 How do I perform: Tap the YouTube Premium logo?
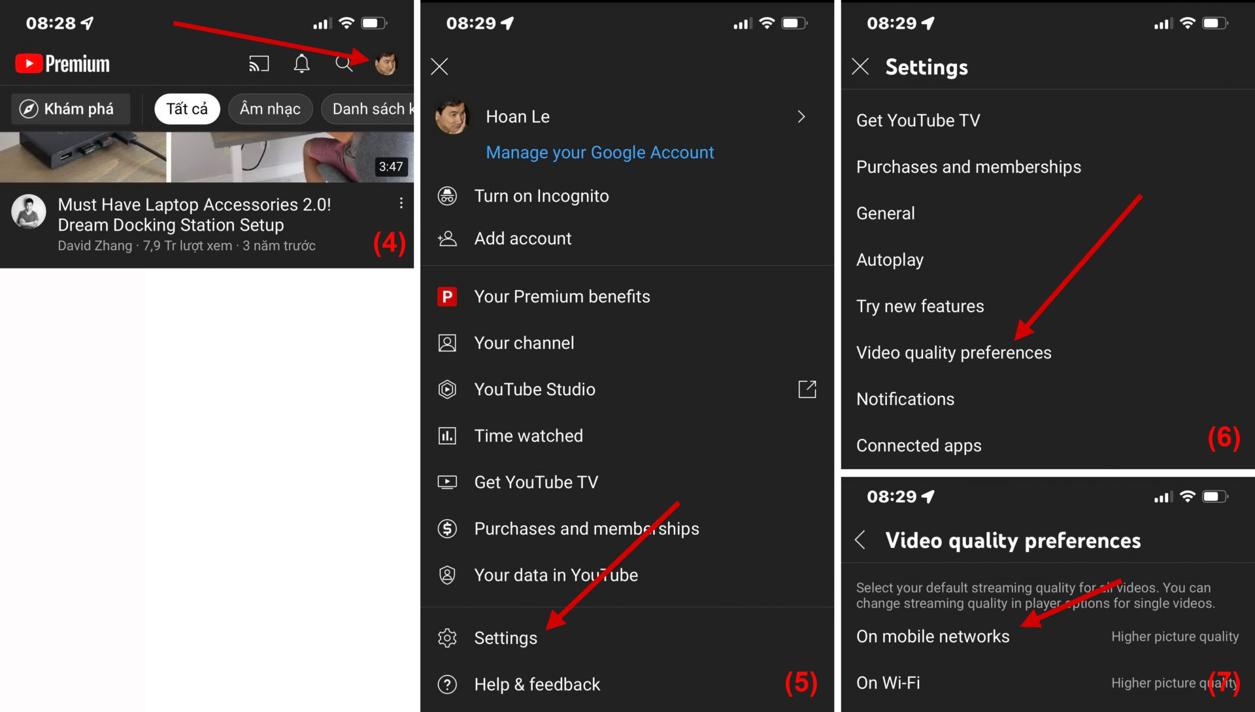coord(63,63)
